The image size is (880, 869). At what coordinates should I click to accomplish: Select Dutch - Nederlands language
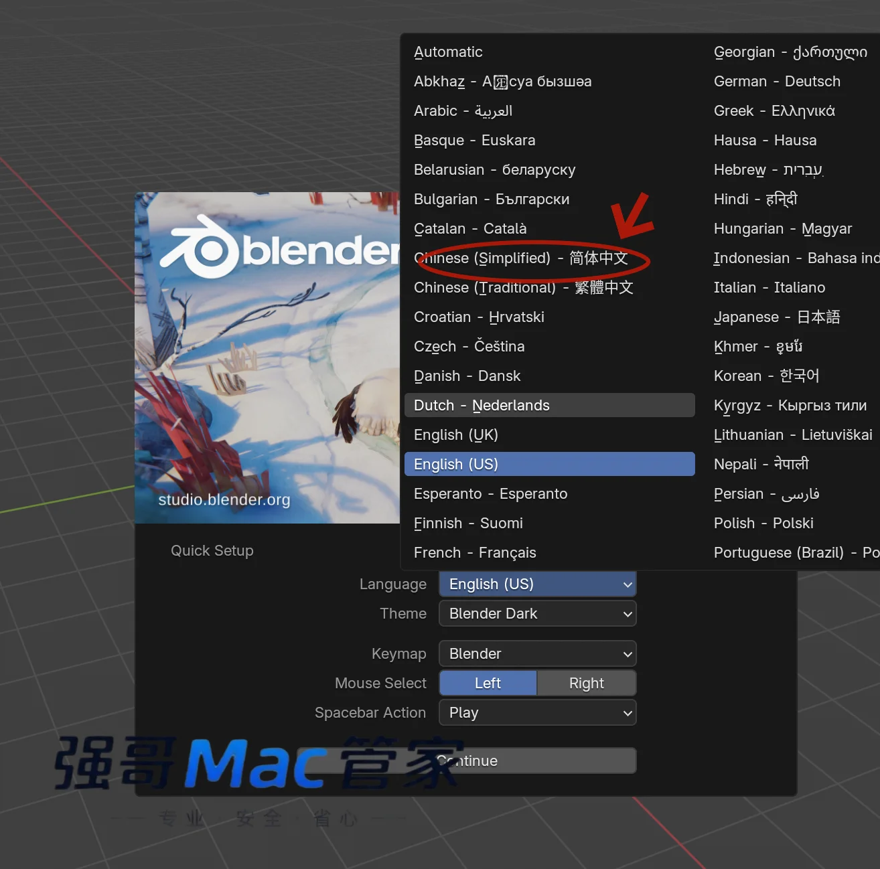[549, 405]
